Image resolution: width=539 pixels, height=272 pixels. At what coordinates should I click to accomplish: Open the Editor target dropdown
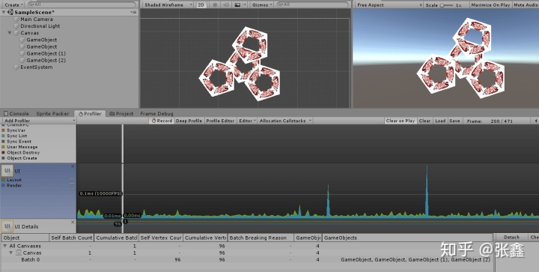248,121
